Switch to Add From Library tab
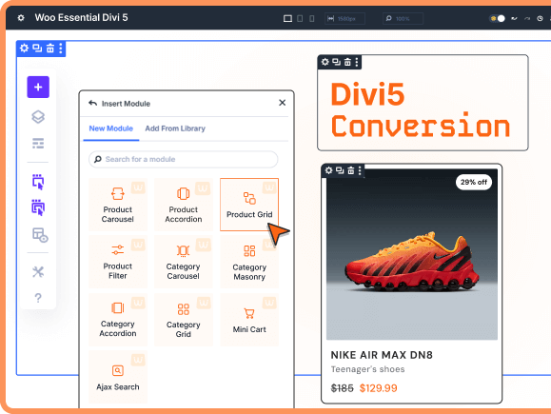The height and width of the screenshot is (414, 551). click(175, 128)
